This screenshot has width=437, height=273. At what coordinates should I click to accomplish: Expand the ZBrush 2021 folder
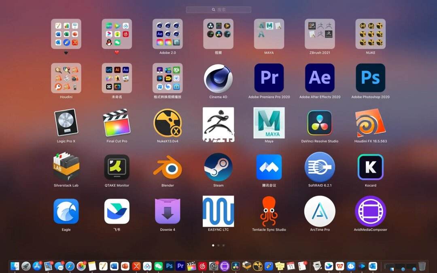click(x=320, y=34)
